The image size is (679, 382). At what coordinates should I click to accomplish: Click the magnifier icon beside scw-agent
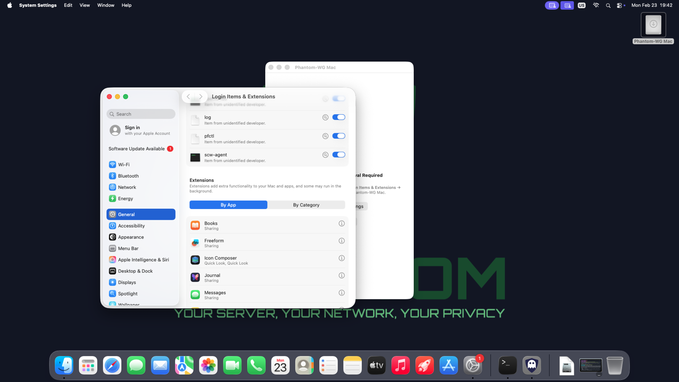325,155
